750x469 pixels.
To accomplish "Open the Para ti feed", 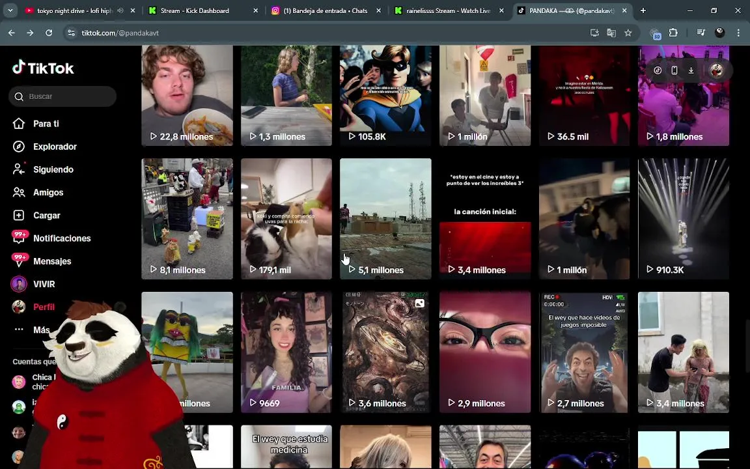I will click(x=46, y=124).
